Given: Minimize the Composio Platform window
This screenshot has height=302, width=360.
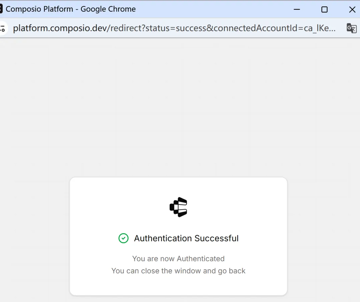Looking at the screenshot, I should point(297,9).
